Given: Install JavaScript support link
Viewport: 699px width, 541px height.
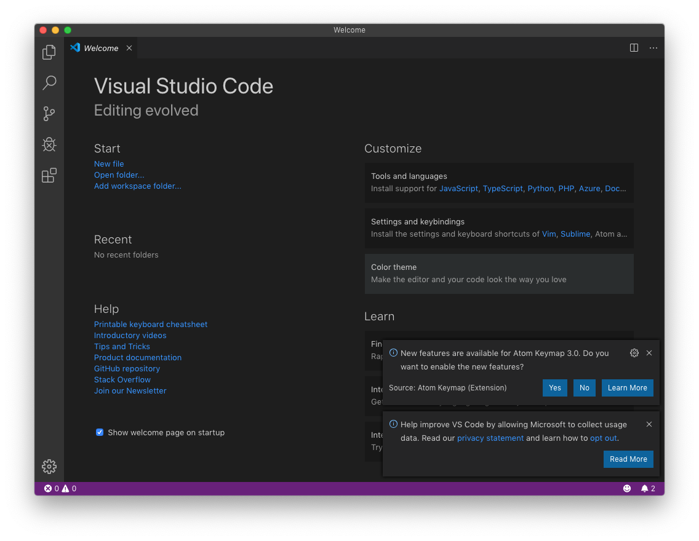Looking at the screenshot, I should (x=458, y=189).
